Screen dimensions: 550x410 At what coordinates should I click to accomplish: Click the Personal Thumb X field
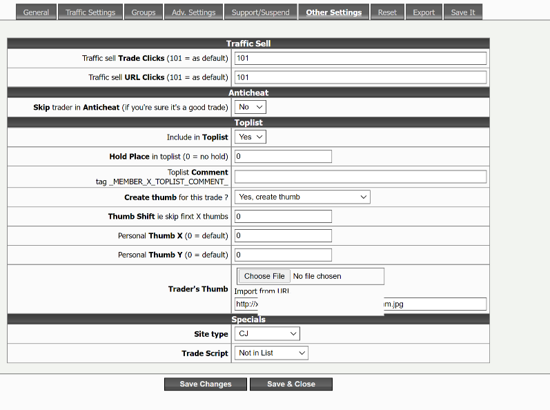click(283, 235)
